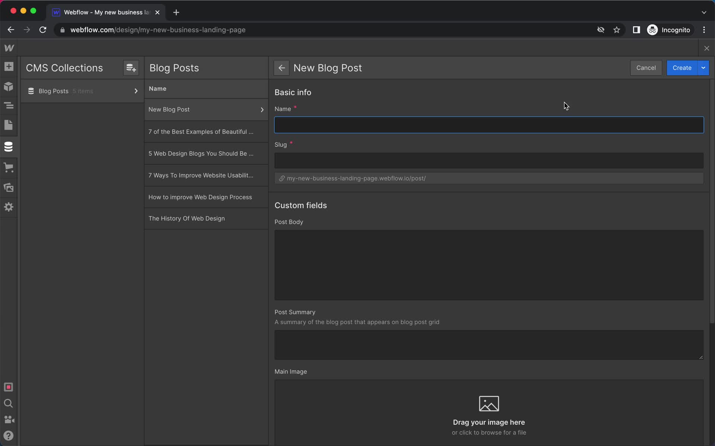Image resolution: width=715 pixels, height=446 pixels.
Task: Open the video tutorials icon
Action: 9,420
